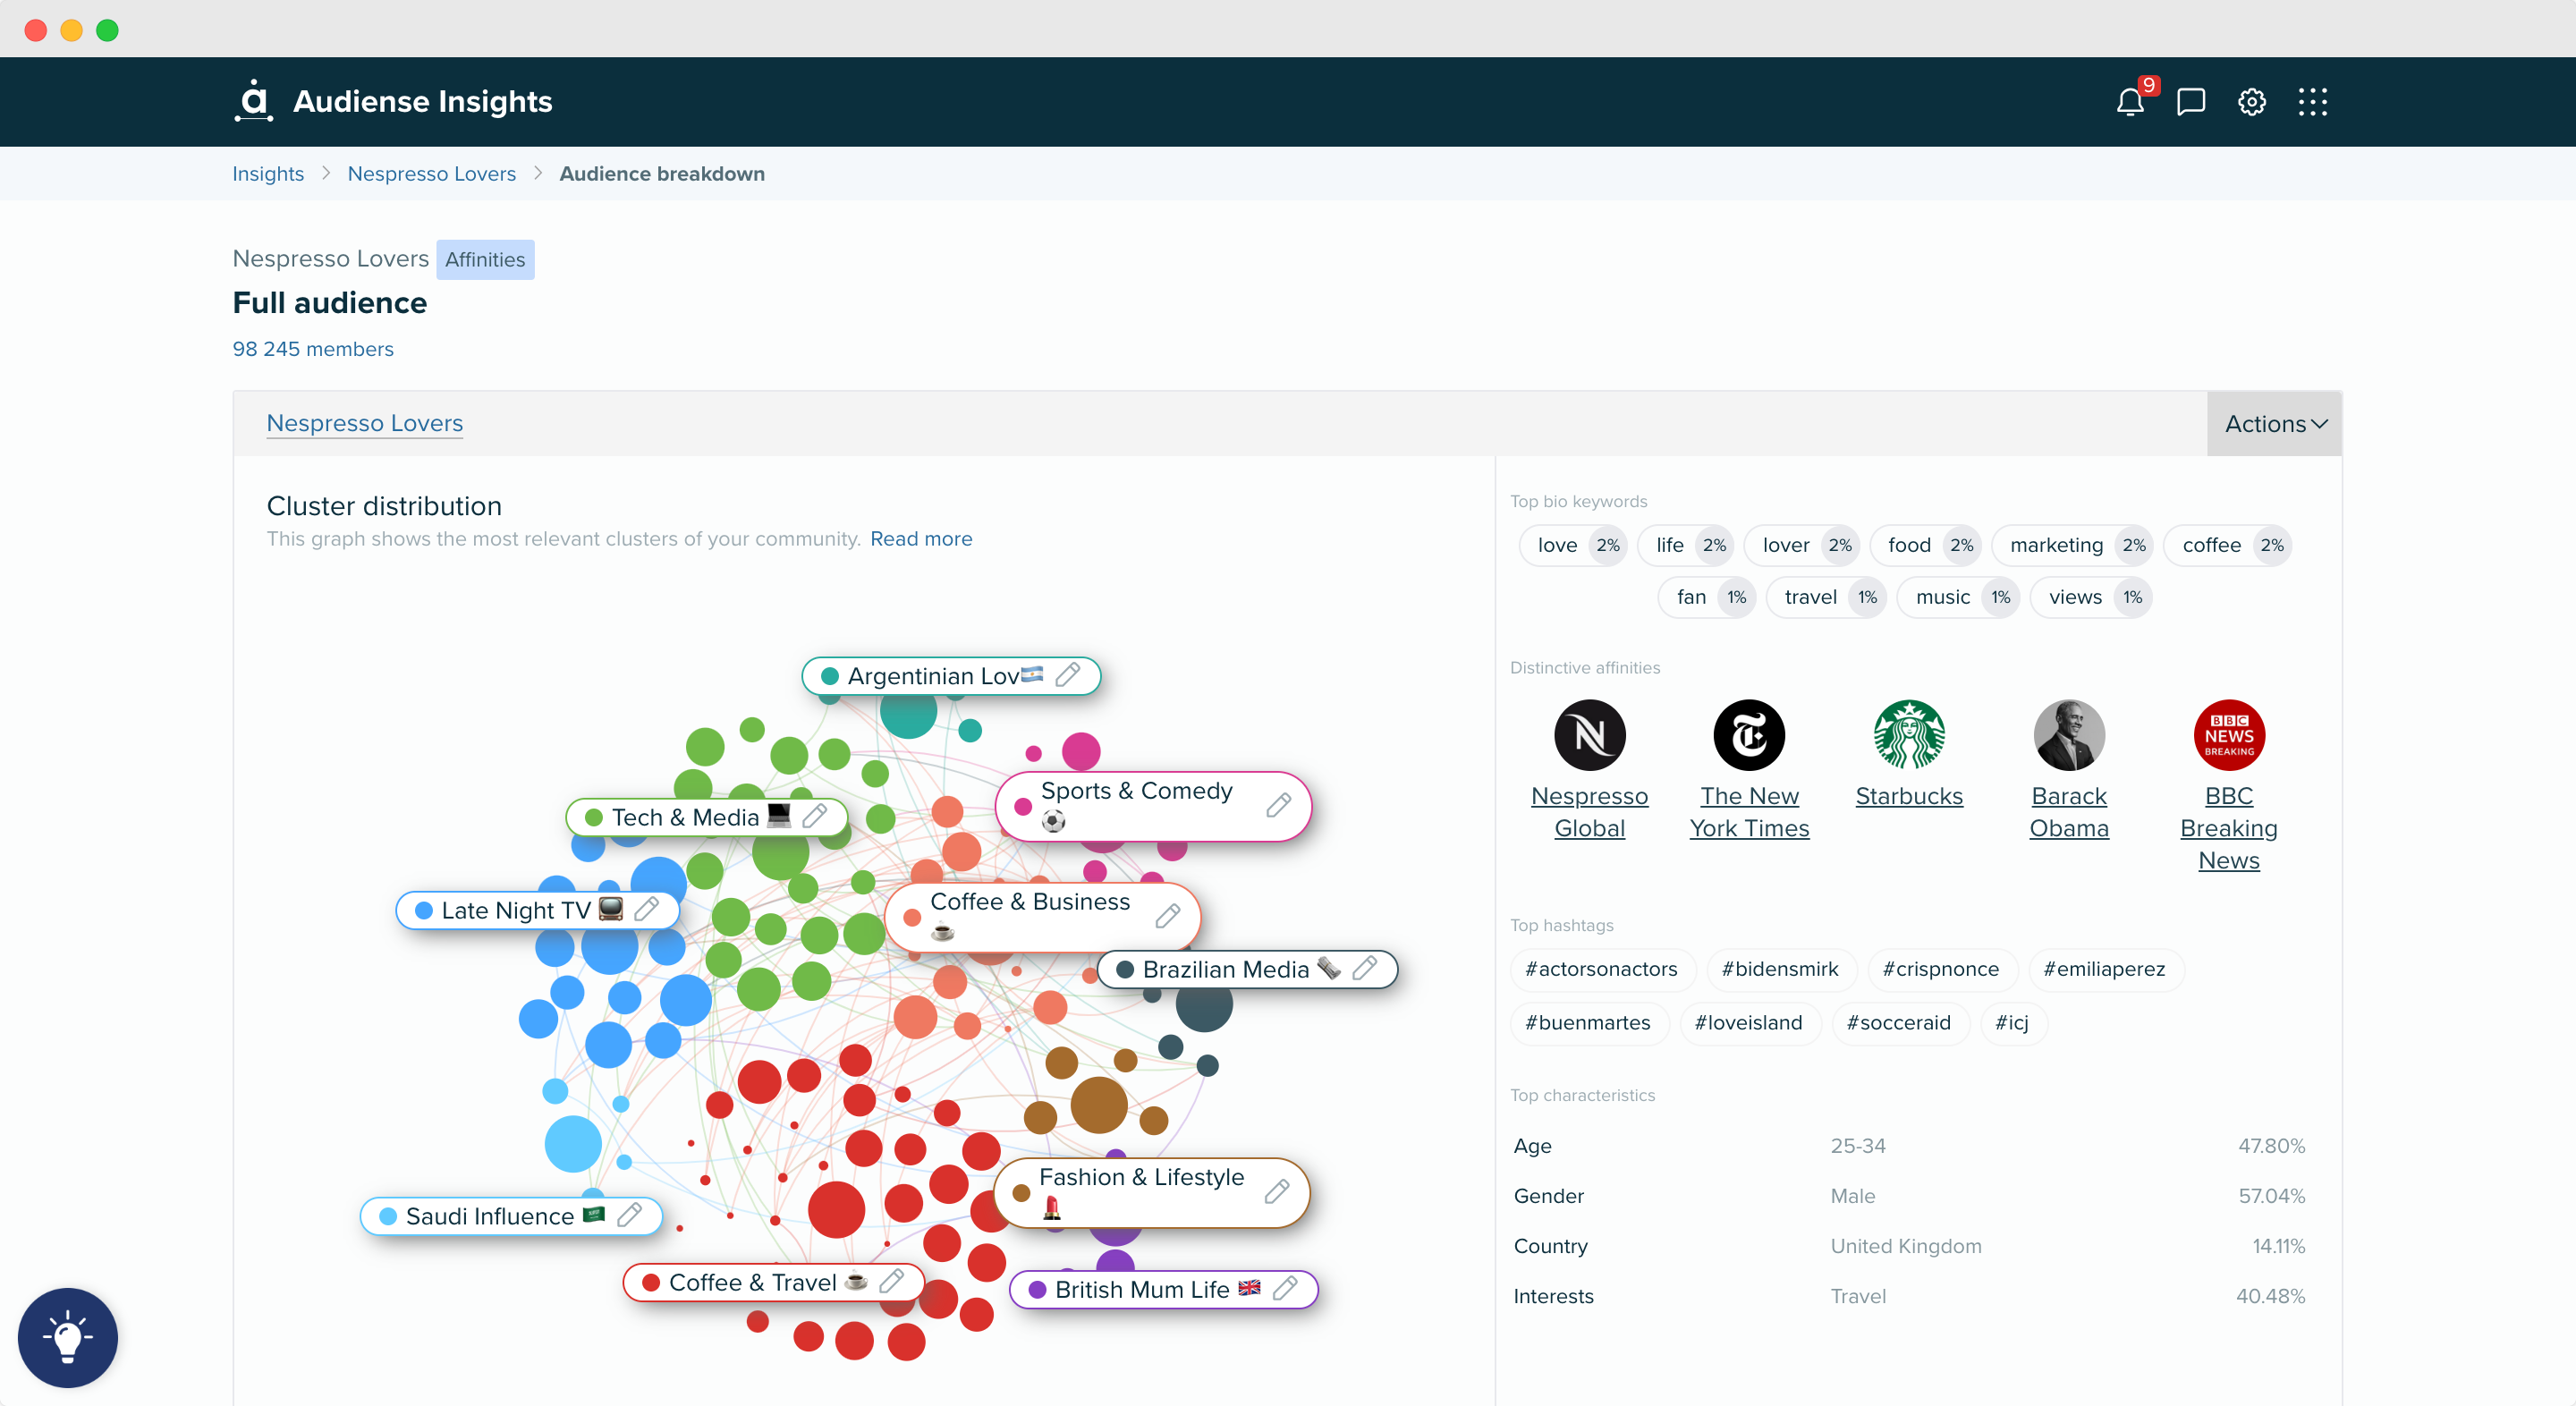Click the Nespresso Global affinity icon
This screenshot has width=2576, height=1406.
(x=1589, y=736)
